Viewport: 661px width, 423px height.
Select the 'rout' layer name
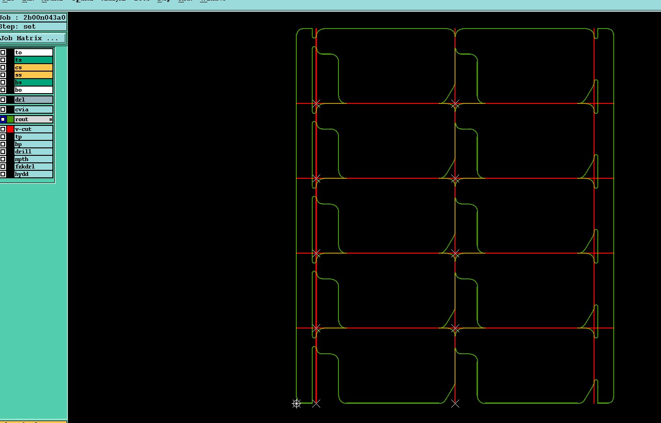[x=33, y=119]
